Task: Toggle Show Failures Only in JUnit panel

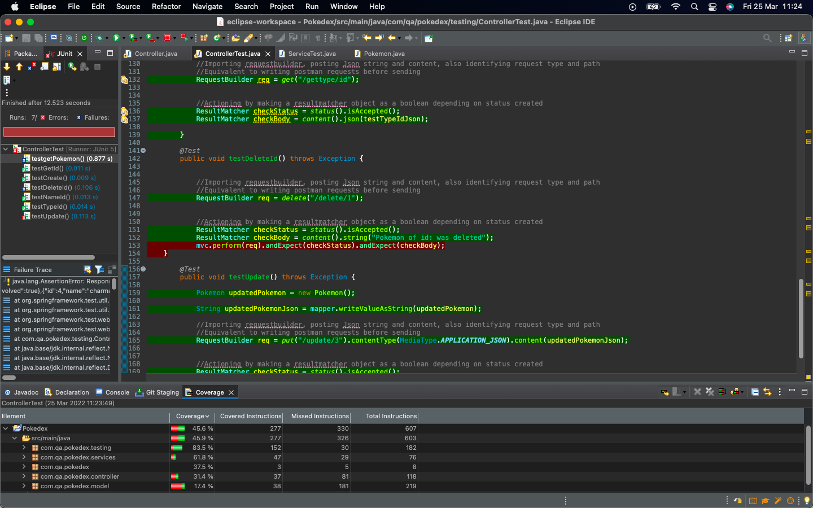Action: pos(32,67)
